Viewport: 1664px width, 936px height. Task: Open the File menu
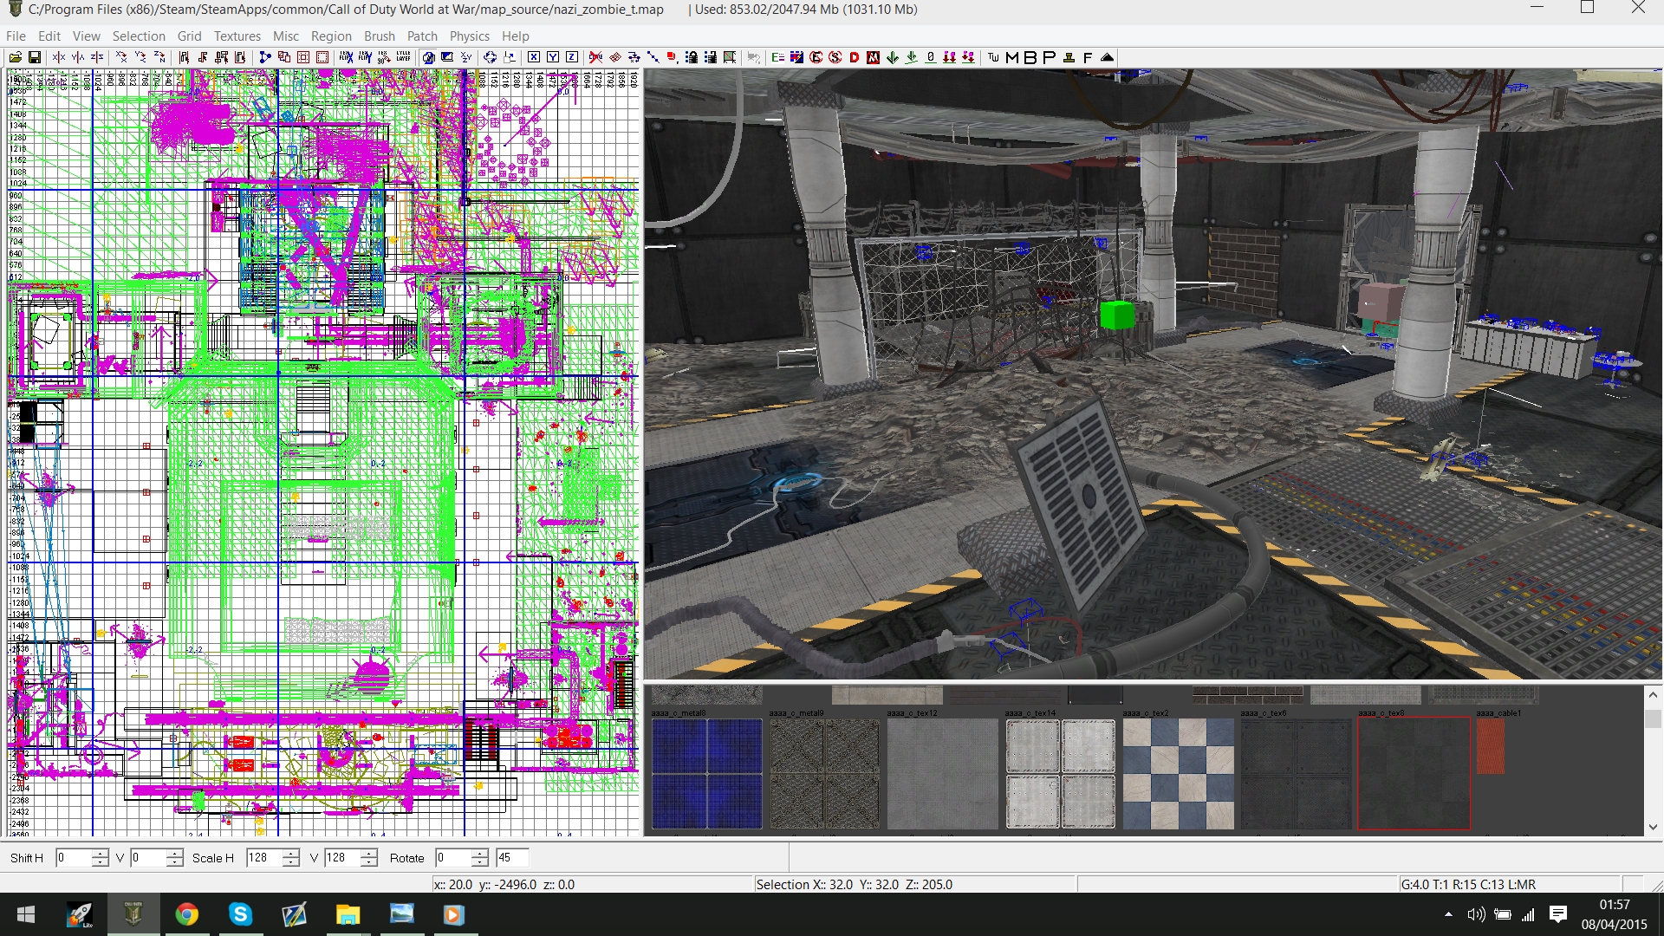point(16,36)
